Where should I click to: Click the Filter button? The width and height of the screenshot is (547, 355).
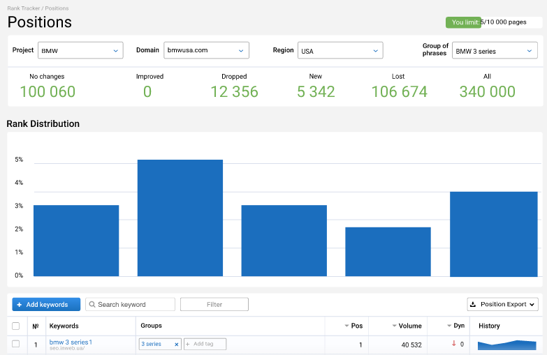click(x=214, y=305)
